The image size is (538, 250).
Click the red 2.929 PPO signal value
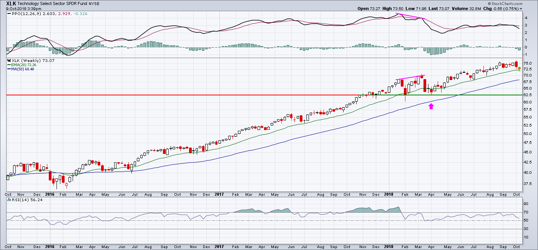coord(65,14)
